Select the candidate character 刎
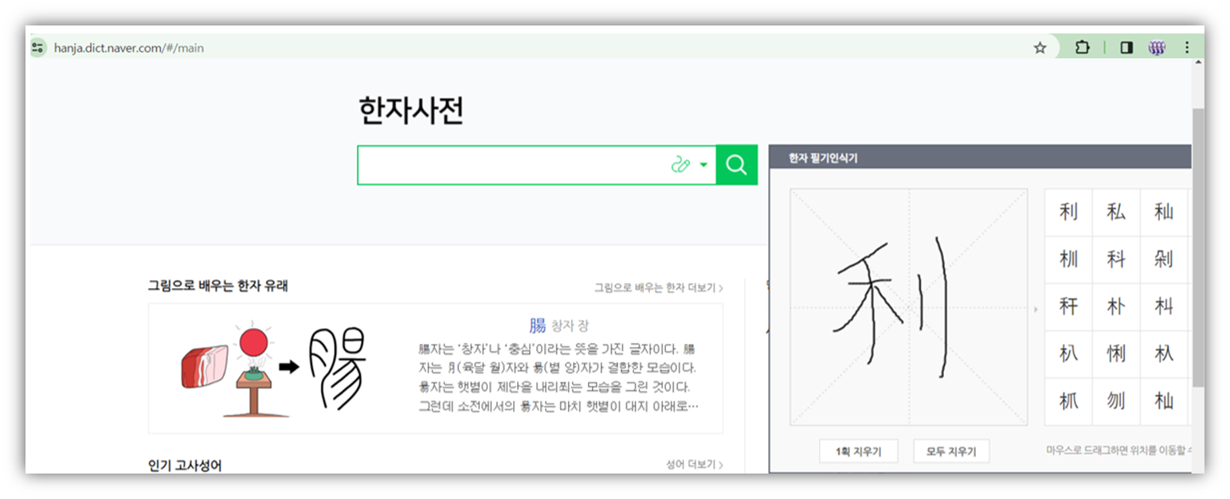Screen dimensions: 1230x499 coord(1116,401)
